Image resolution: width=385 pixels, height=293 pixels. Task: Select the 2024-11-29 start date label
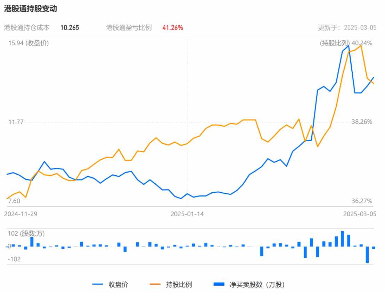[21, 214]
